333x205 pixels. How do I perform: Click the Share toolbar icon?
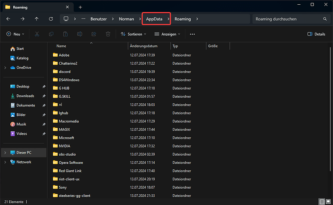point(94,34)
